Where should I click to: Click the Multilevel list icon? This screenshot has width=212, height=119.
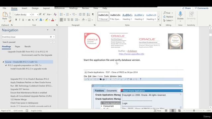(74, 14)
